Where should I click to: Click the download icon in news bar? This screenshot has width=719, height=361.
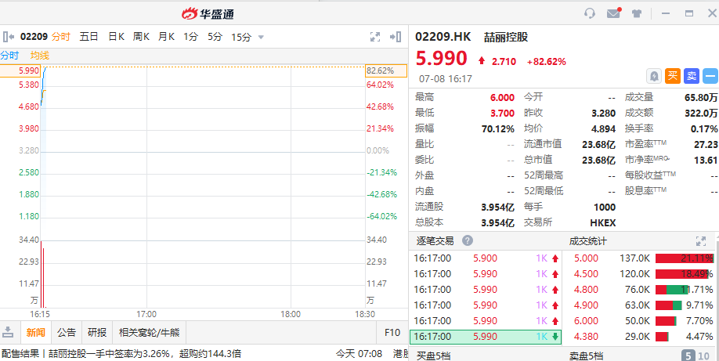click(8, 333)
